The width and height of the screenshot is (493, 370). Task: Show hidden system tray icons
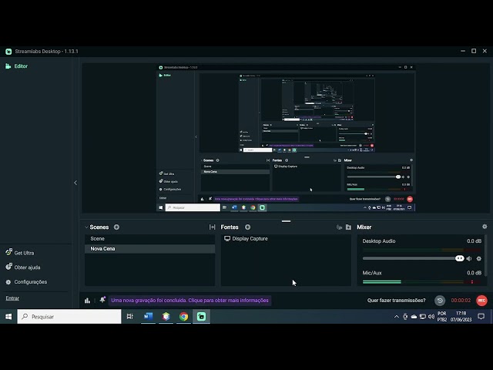pos(396,317)
